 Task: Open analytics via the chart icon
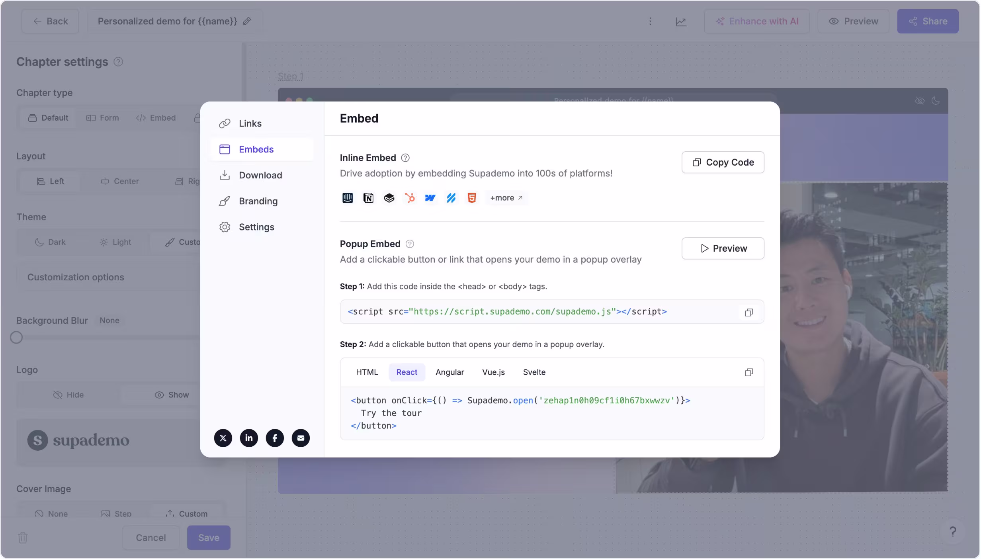click(681, 21)
